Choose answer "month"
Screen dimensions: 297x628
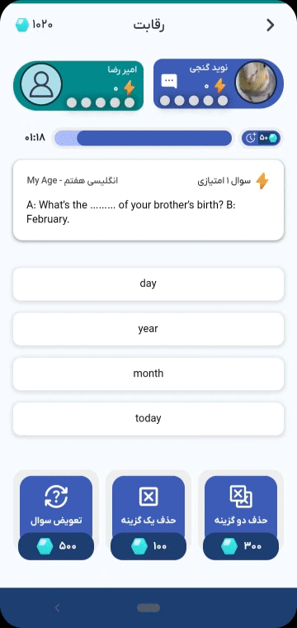coord(148,373)
